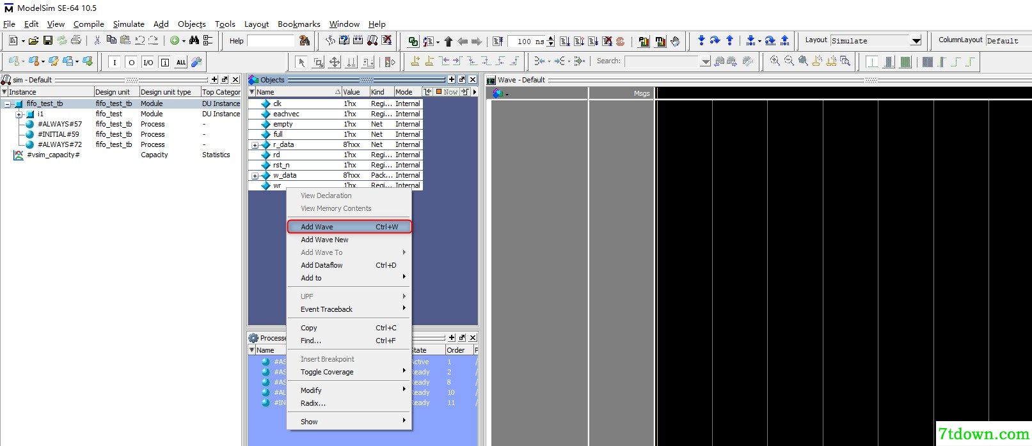Click the wave Search input field
Screen dimensions: 1032x446
662,61
